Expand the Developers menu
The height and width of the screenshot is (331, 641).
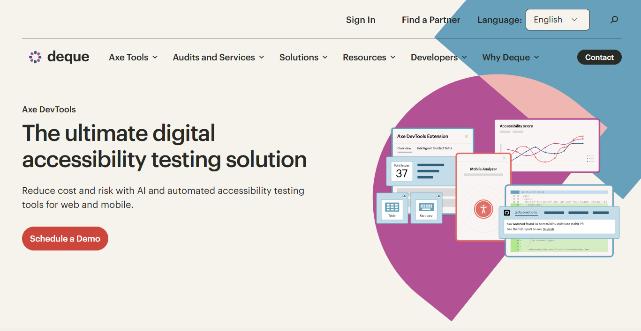pos(439,57)
